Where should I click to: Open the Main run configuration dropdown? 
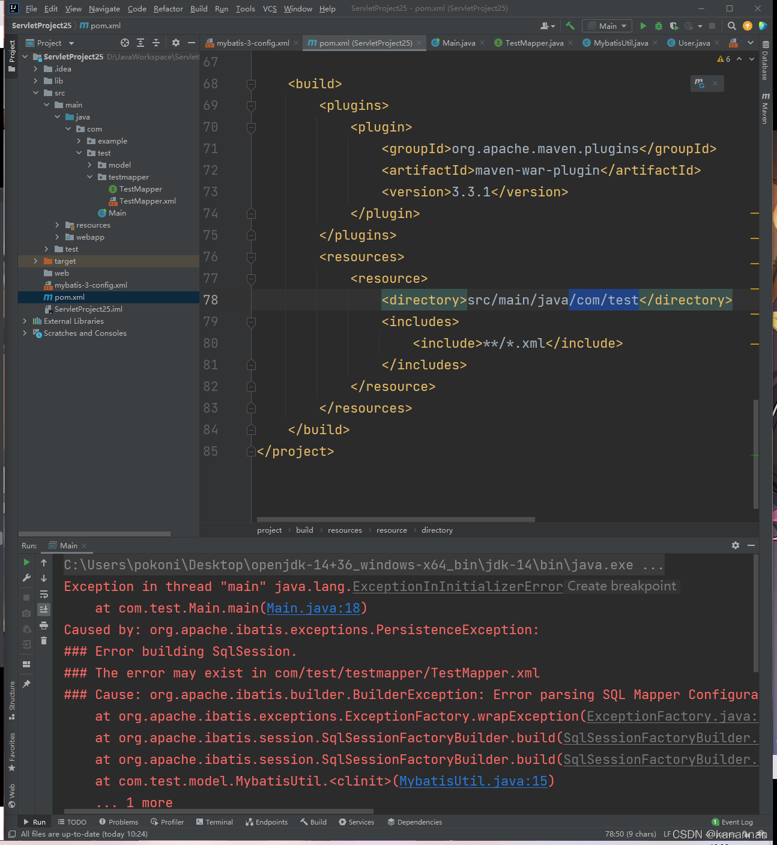(x=607, y=26)
